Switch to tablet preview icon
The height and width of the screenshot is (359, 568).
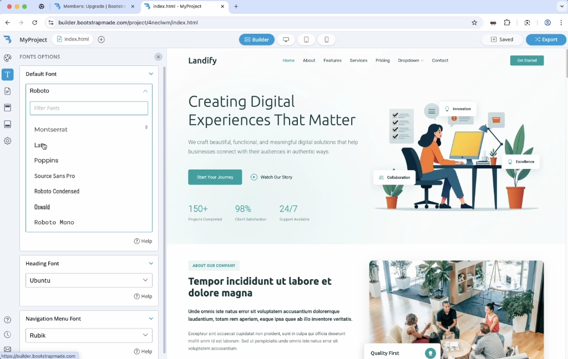pyautogui.click(x=306, y=39)
